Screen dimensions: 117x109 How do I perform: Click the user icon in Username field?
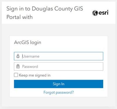[x=18, y=56]
